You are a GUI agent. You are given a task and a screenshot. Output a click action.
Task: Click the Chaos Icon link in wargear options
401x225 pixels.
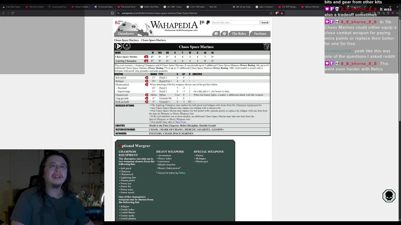tap(180, 122)
